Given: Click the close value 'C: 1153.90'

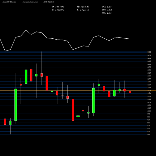Looking at the screenshot, I should (58, 10).
